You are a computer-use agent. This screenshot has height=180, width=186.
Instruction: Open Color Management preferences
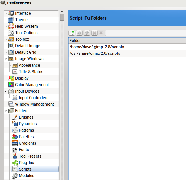32,85
